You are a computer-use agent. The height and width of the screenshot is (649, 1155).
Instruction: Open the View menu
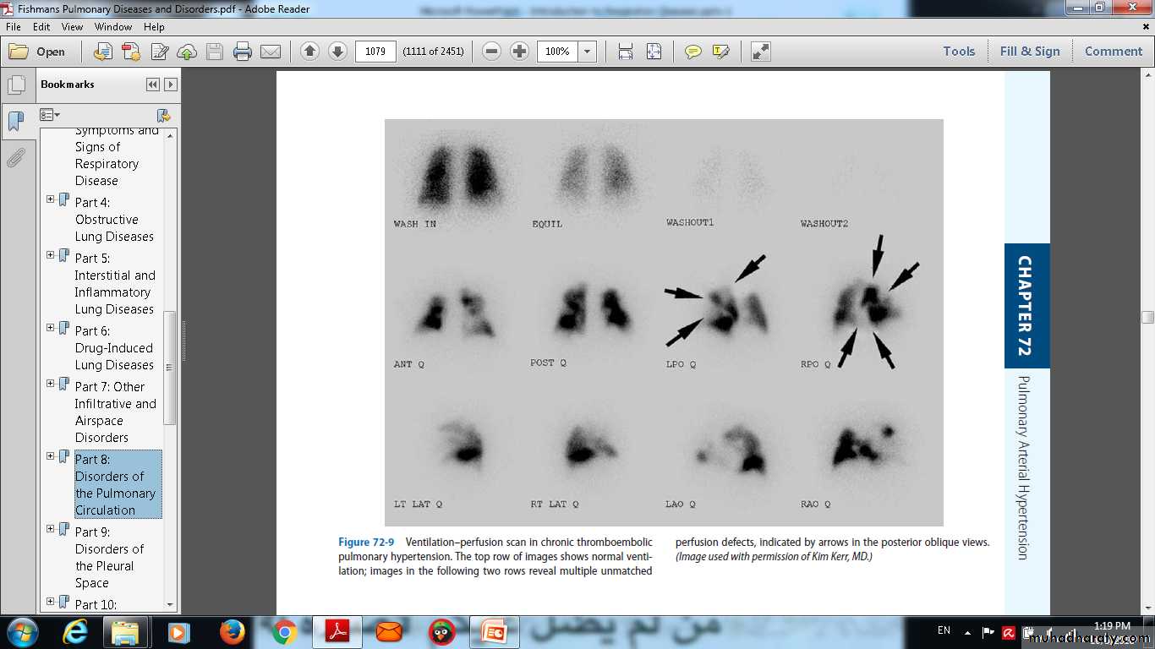tap(72, 27)
